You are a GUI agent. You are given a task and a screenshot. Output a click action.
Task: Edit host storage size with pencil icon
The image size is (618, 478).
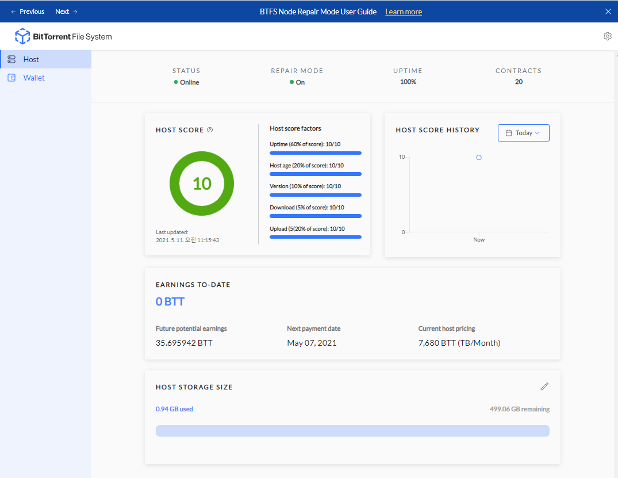[x=544, y=387]
